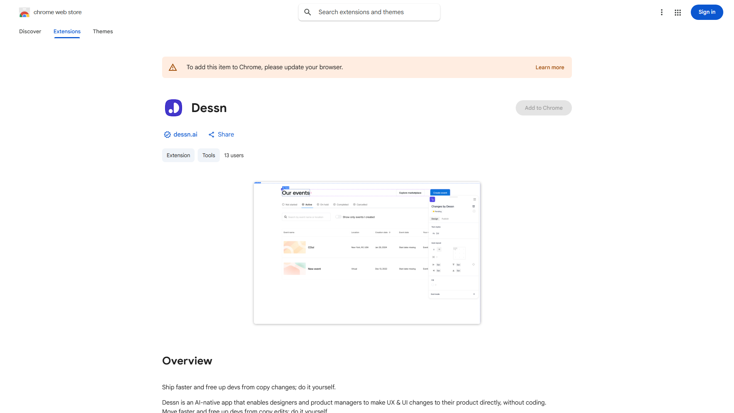Select the Extensions tab

point(67,31)
